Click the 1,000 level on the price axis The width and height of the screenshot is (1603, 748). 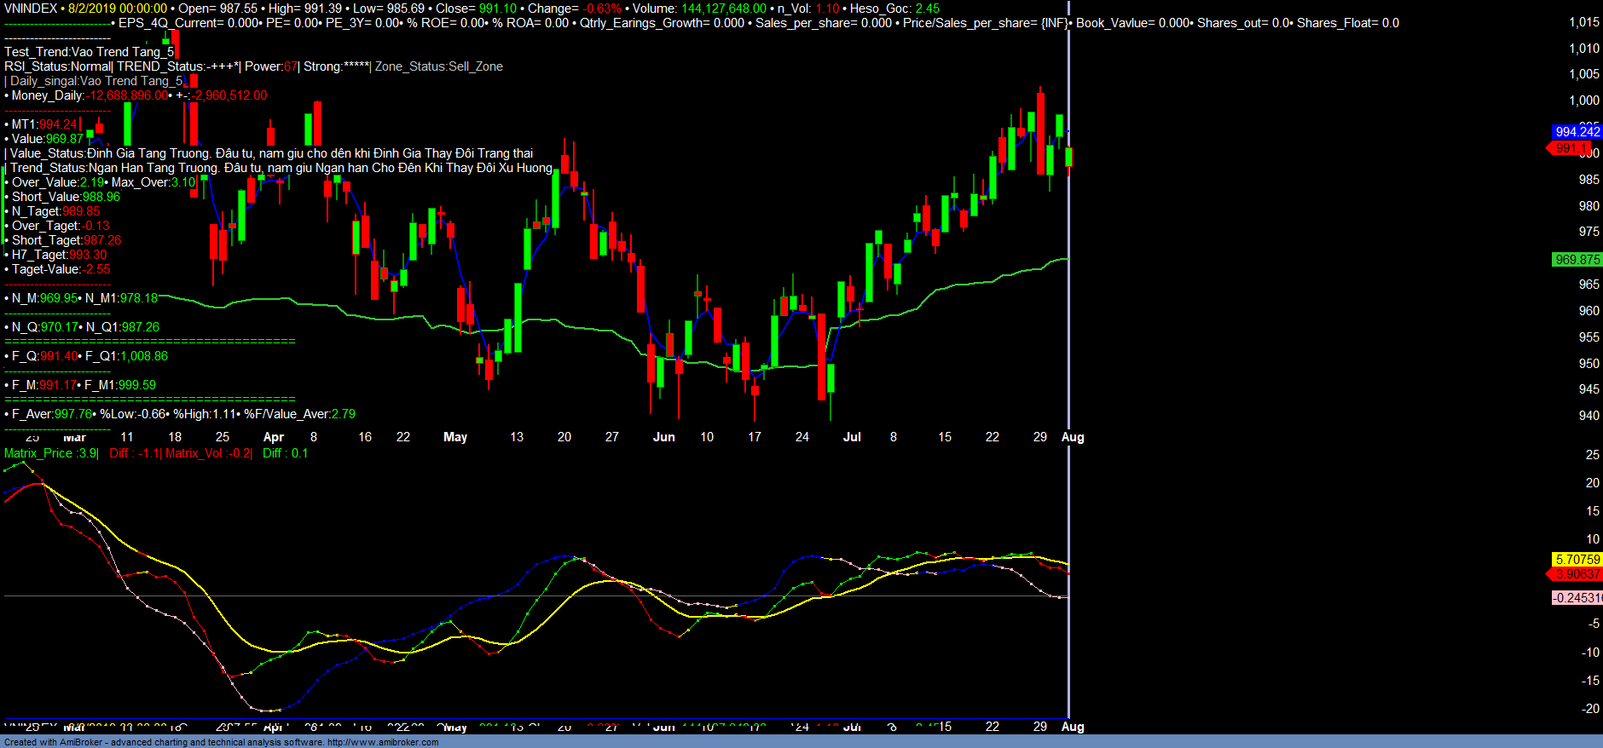[1583, 101]
